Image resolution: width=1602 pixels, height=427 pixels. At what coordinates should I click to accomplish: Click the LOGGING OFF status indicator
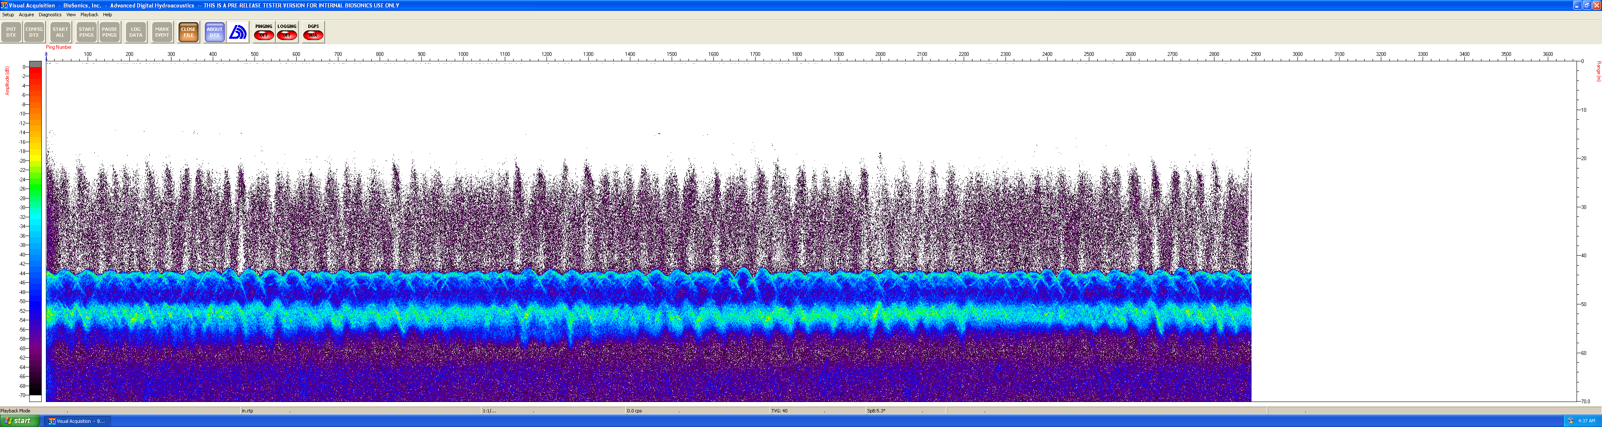287,33
